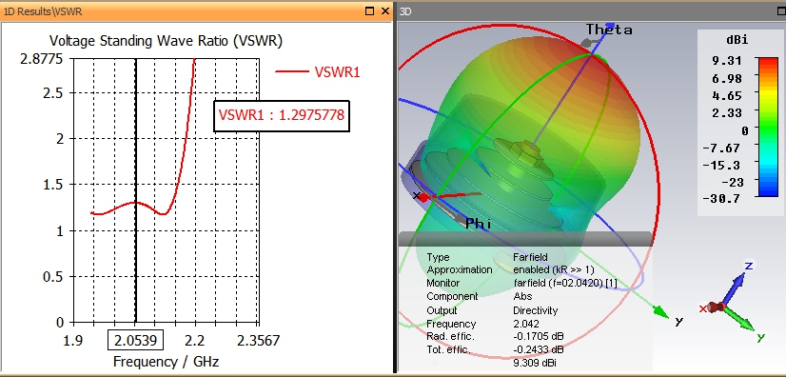Click the VSWR1 marker value box
The height and width of the screenshot is (377, 786).
click(x=282, y=116)
